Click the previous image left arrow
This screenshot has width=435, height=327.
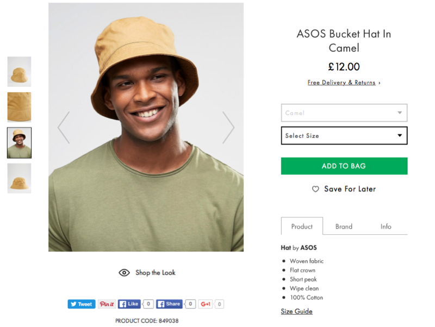click(x=64, y=128)
